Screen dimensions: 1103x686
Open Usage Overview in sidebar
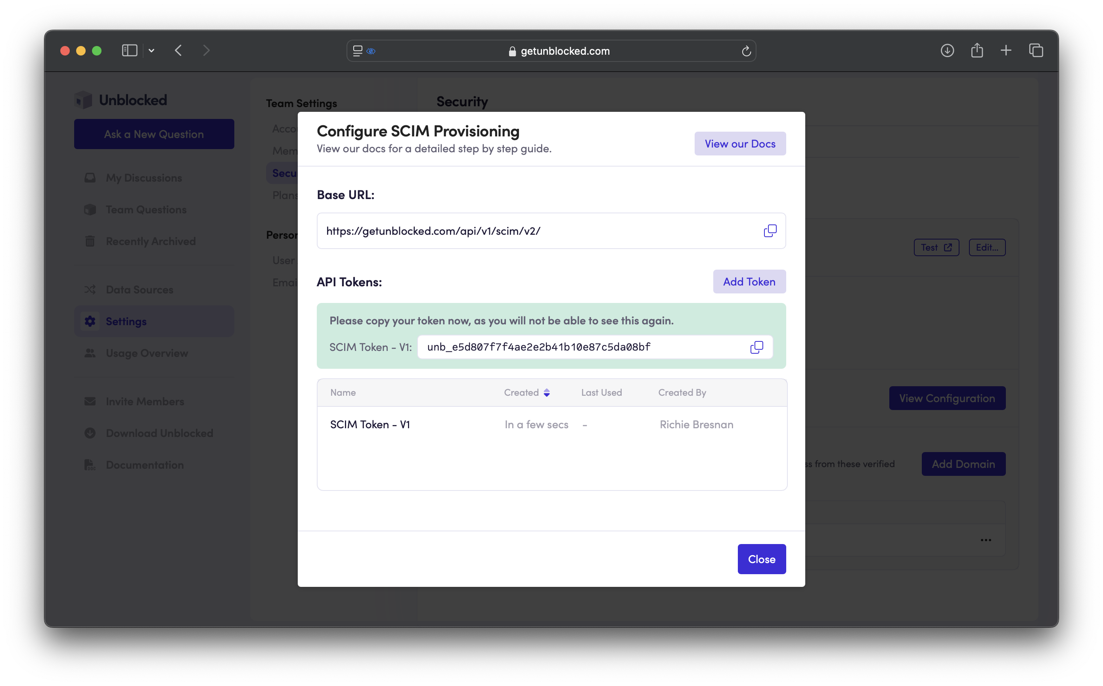[x=154, y=353]
